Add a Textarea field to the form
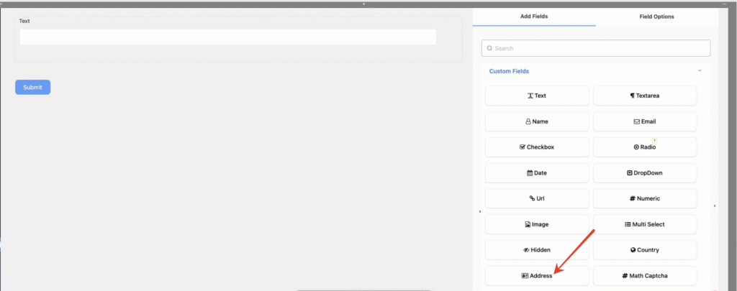Screen dimensions: 737x291 tap(644, 96)
